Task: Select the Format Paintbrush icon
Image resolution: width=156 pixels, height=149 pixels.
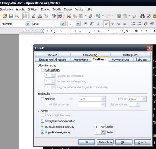Action: click(x=90, y=16)
